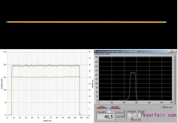178x123 pixels.
Task: Minimize the vertical Cross Section window
Action: (169, 51)
